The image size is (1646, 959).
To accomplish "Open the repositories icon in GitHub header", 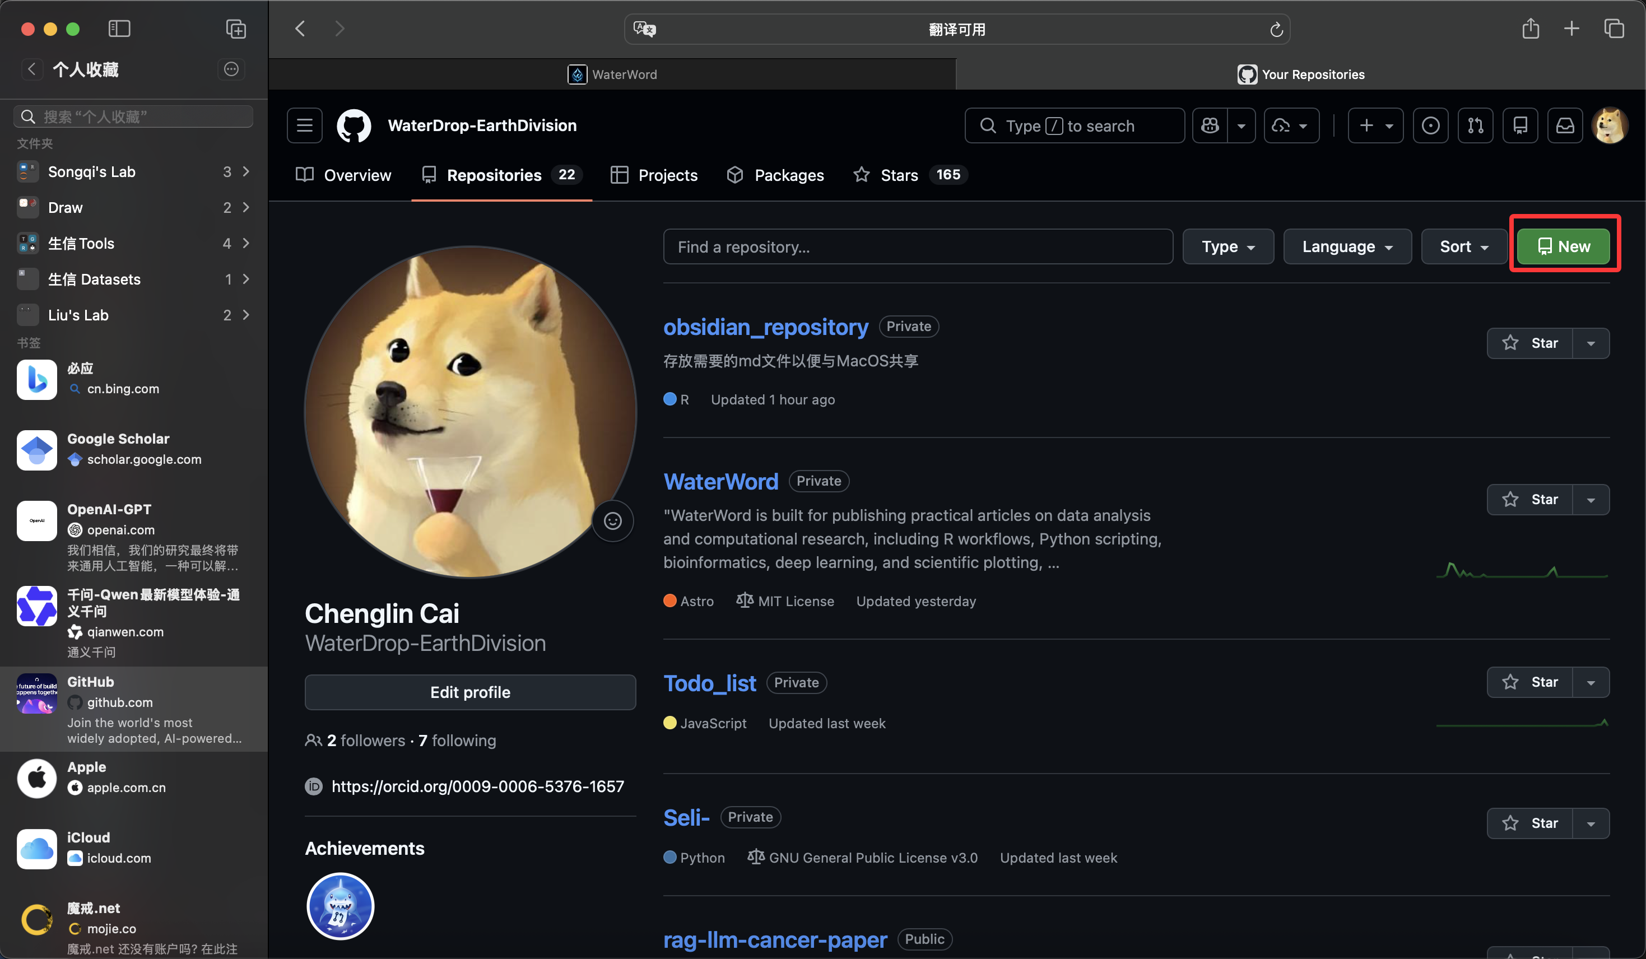I will point(1521,125).
